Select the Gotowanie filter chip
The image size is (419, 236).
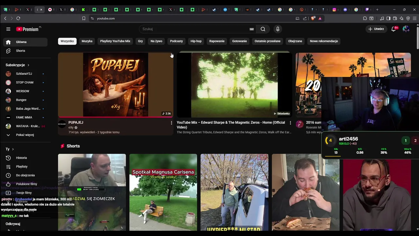pos(240,41)
